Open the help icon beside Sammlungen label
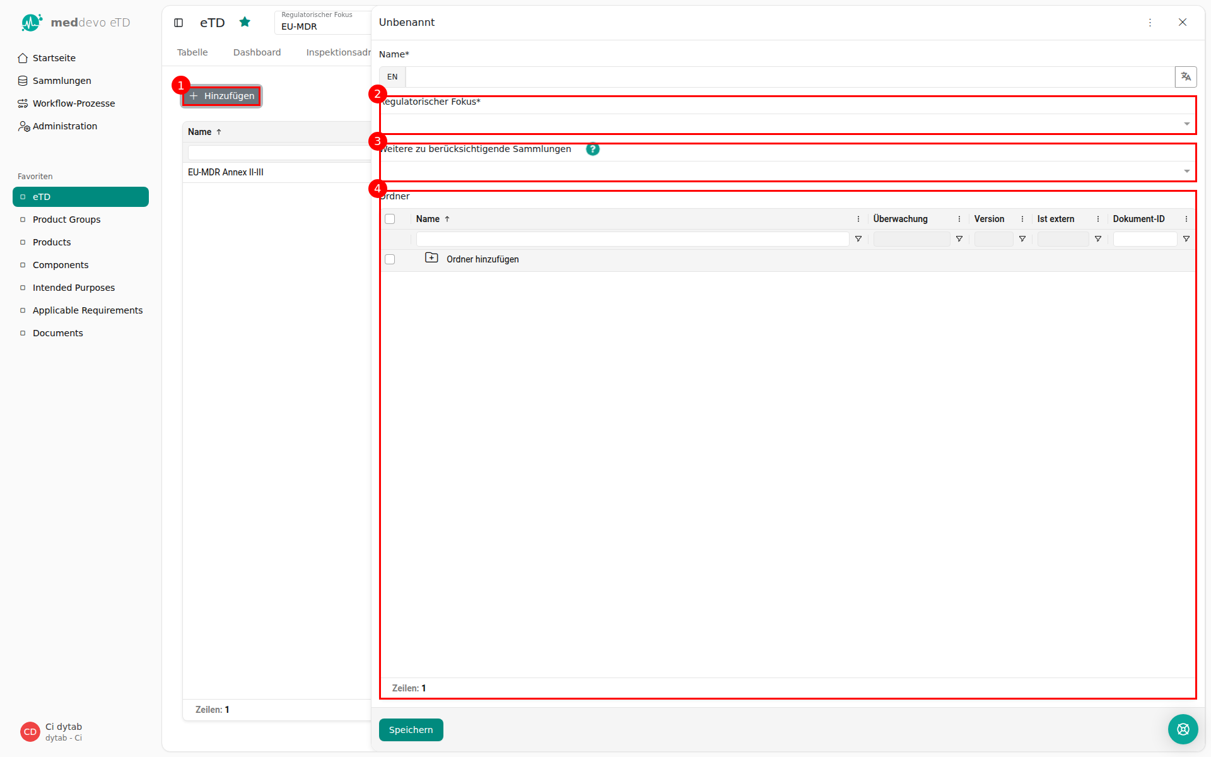This screenshot has width=1211, height=757. click(x=592, y=150)
